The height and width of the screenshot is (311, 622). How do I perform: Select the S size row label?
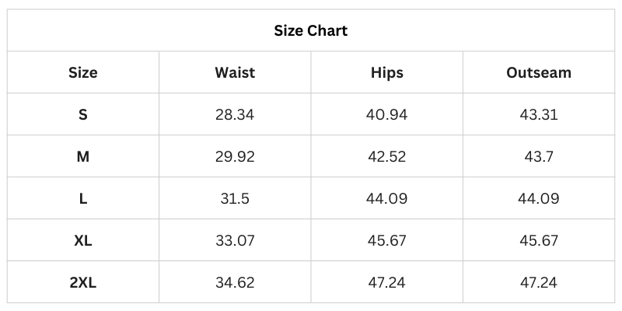pos(83,115)
